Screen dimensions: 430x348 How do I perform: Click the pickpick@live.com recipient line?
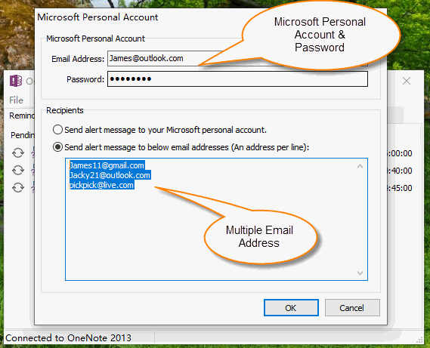tap(101, 185)
